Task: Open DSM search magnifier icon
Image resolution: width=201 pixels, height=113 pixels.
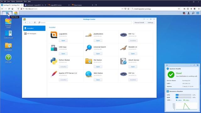Action: (193, 13)
